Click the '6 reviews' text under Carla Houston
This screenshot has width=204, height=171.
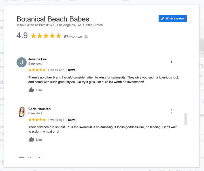coord(35,113)
